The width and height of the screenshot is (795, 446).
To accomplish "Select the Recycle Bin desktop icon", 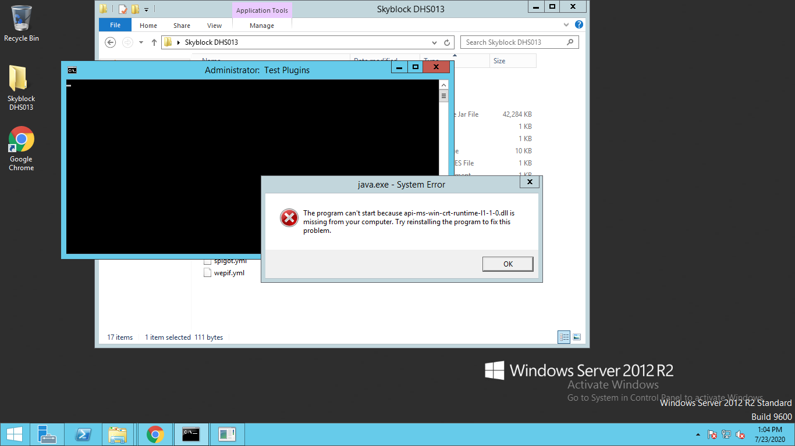I will coord(22,23).
